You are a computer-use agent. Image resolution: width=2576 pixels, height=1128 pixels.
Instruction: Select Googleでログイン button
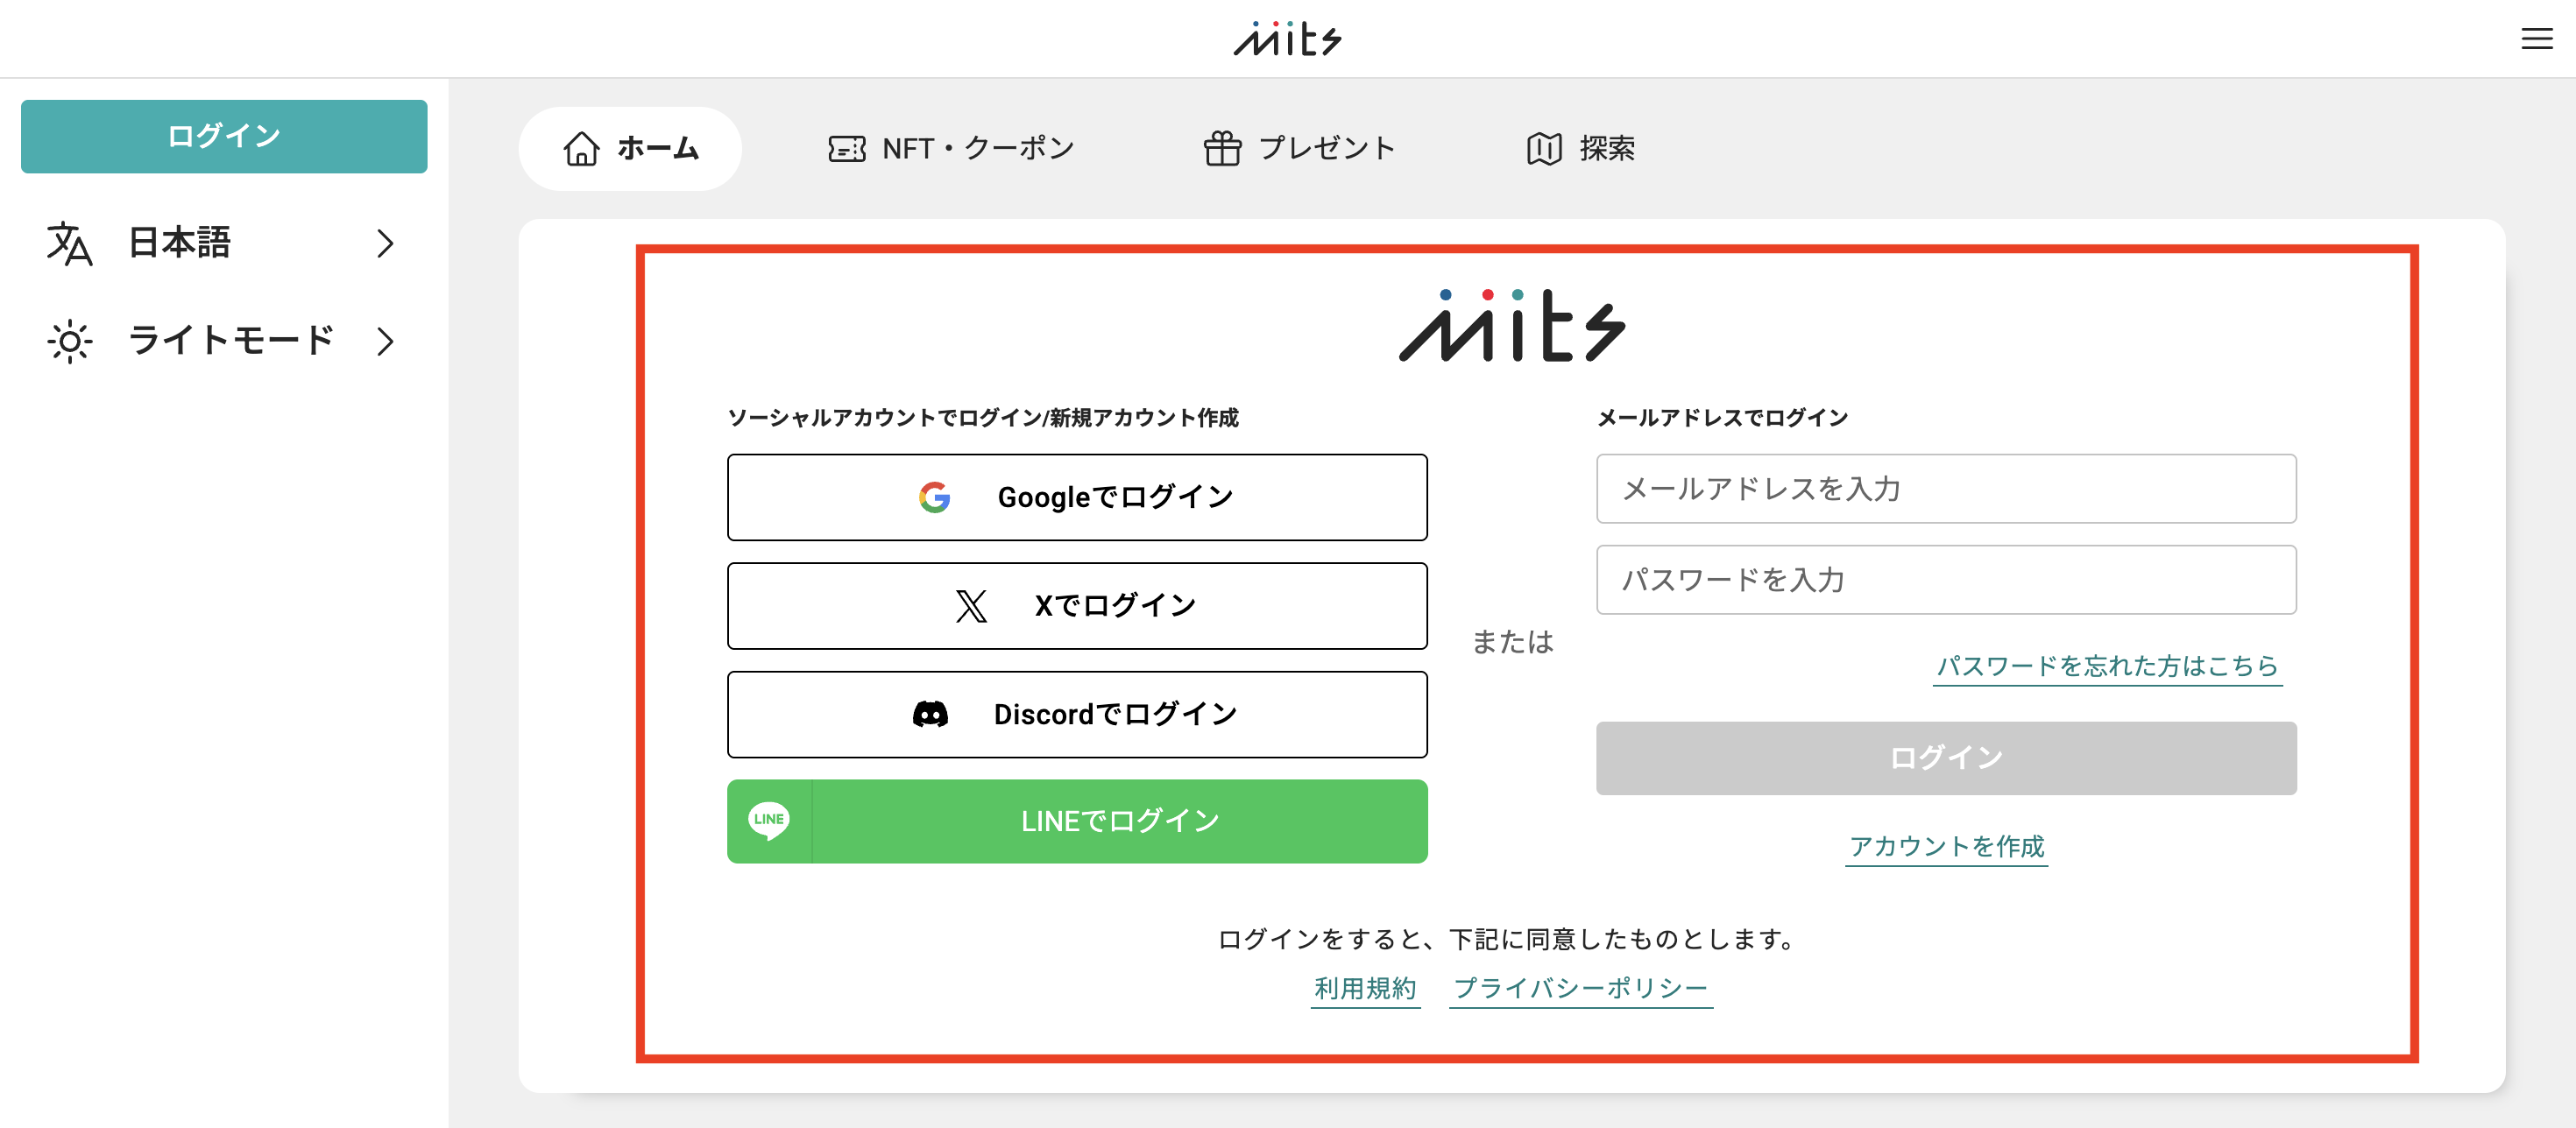(1077, 497)
